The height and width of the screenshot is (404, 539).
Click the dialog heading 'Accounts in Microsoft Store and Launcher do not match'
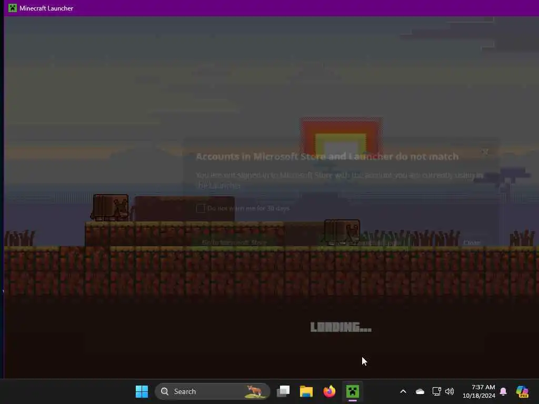click(327, 157)
